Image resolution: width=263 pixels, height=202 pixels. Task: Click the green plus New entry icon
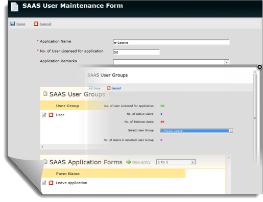pyautogui.click(x=128, y=162)
